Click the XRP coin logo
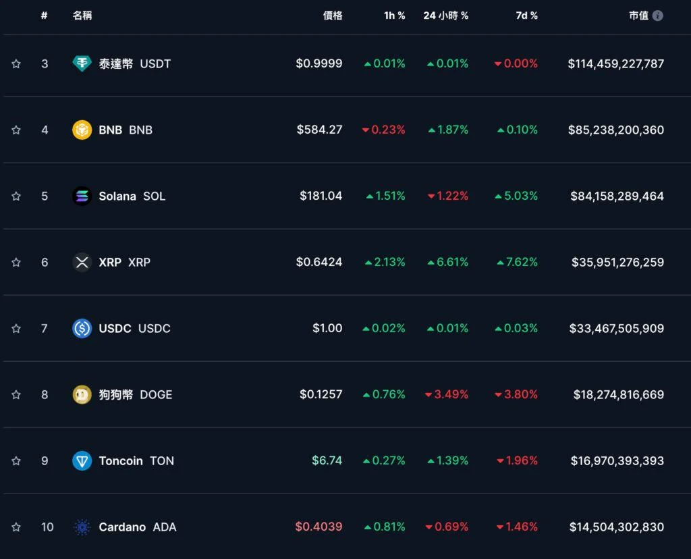This screenshot has width=691, height=559. 82,263
